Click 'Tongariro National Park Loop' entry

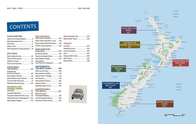(x=20, y=96)
